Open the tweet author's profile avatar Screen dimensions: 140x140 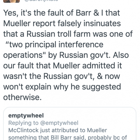coord(12,1)
